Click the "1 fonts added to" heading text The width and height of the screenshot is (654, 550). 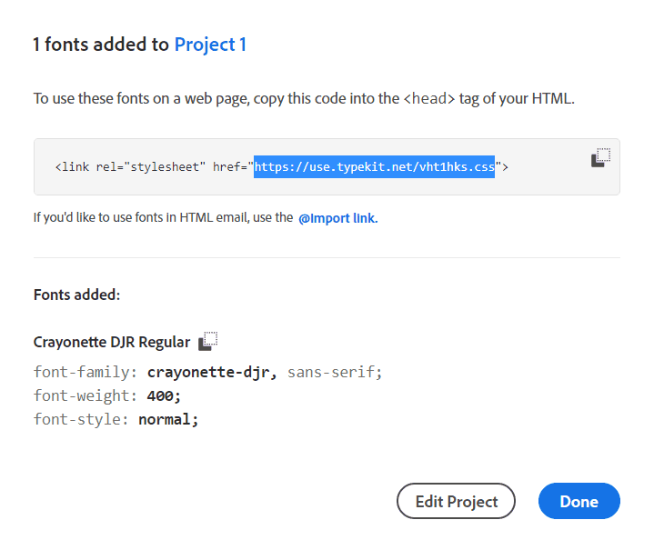(101, 44)
